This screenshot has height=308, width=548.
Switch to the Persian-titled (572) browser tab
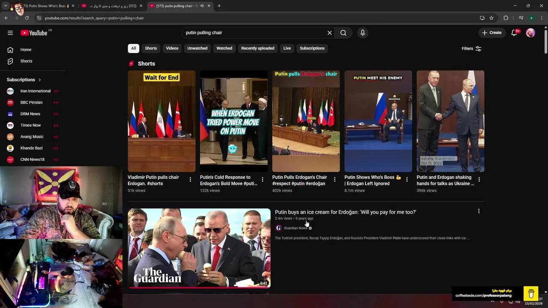click(x=111, y=6)
